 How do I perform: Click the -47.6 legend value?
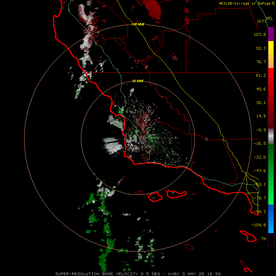tap(260, 171)
